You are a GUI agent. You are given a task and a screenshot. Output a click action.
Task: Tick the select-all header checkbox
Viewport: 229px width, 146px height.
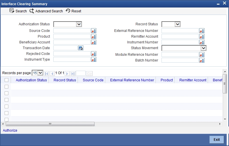6,80
